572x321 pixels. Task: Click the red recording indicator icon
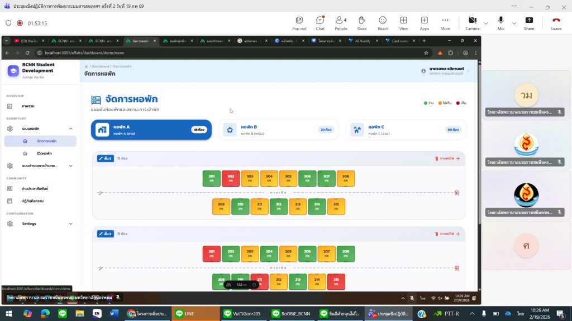pos(20,23)
